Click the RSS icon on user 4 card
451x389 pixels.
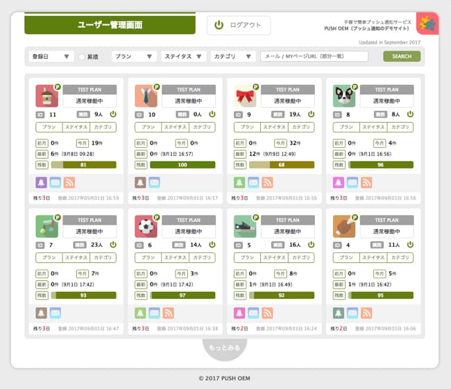coord(366,313)
